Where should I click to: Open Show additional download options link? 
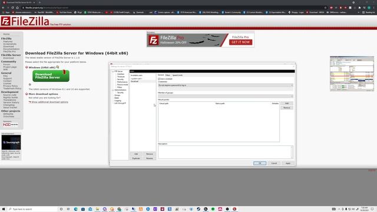49,102
